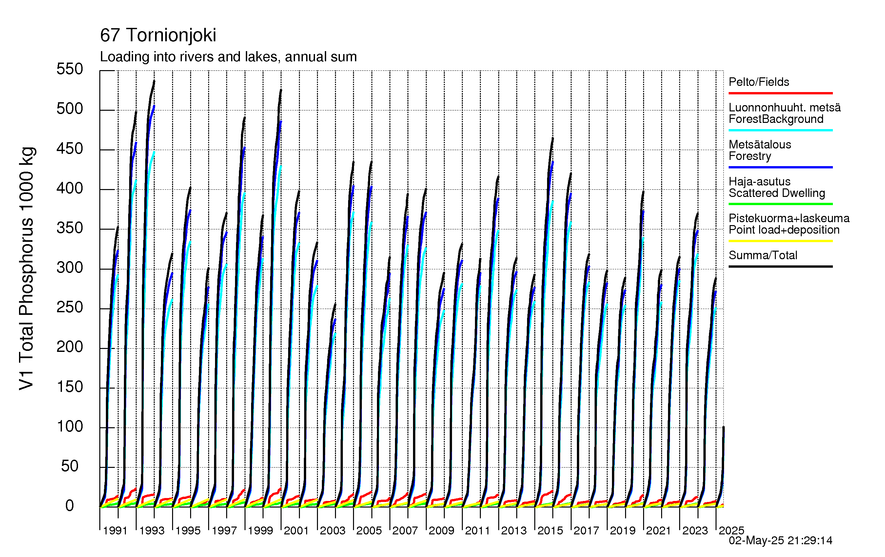
Task: Click the x-axis year label 2005
Action: pyautogui.click(x=369, y=530)
